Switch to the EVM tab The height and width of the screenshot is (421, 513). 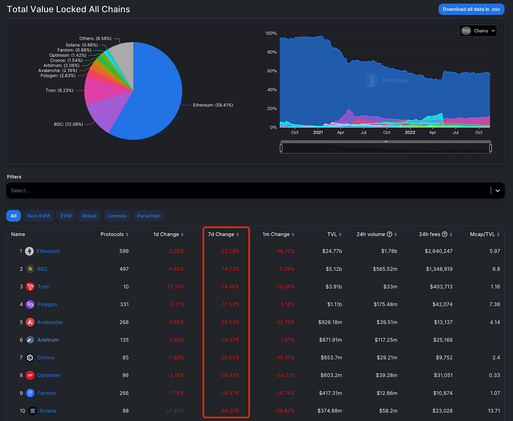[66, 216]
